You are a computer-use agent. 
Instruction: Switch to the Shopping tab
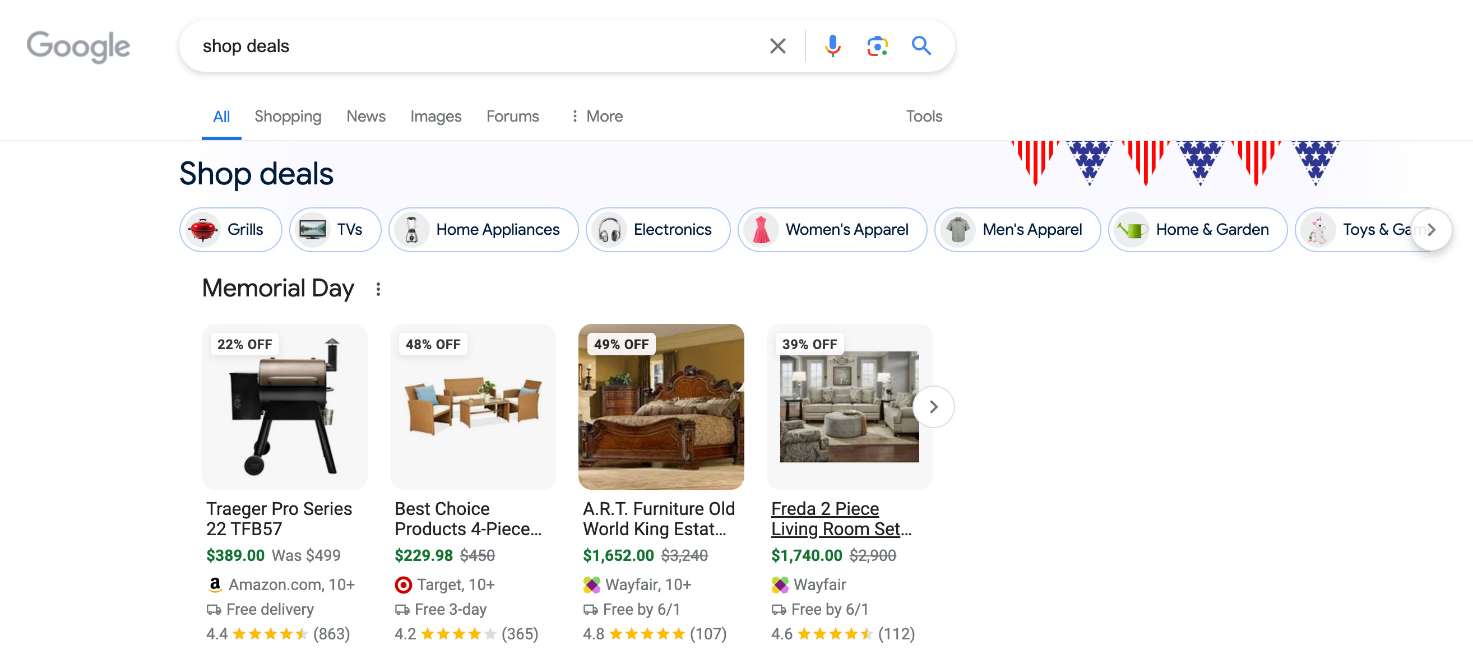tap(288, 116)
